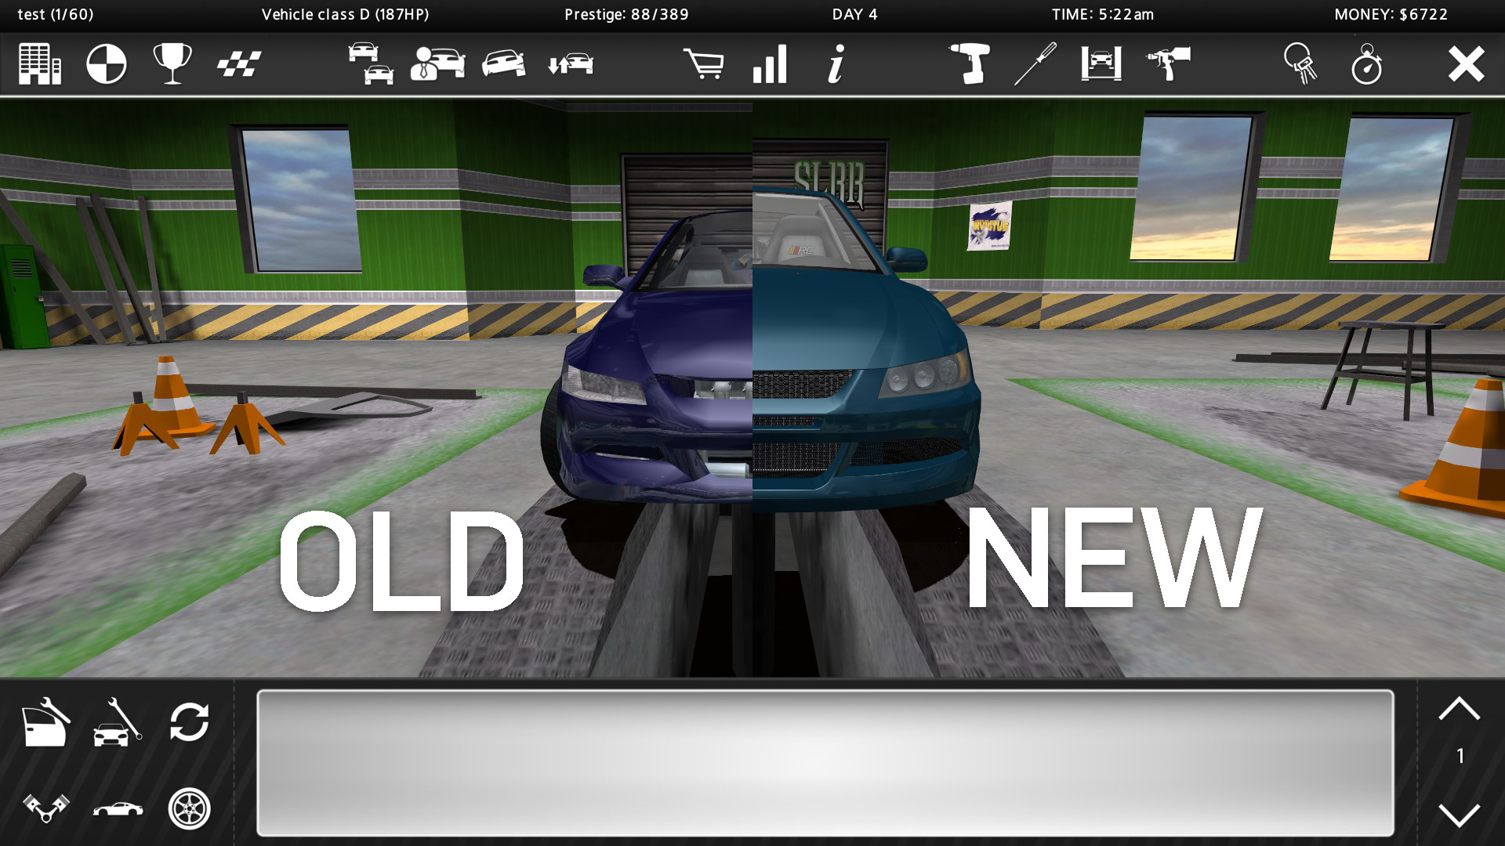The width and height of the screenshot is (1505, 846).
Task: Open the stopwatch timer
Action: 1367,64
